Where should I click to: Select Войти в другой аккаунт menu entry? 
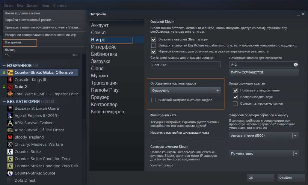point(24,13)
